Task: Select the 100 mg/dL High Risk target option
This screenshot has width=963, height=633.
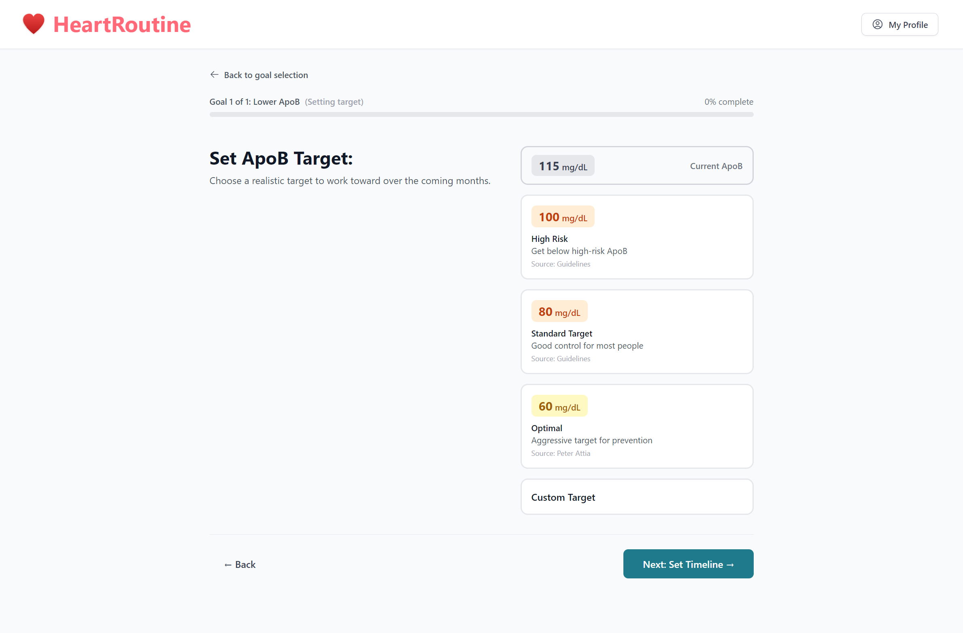Action: (637, 237)
